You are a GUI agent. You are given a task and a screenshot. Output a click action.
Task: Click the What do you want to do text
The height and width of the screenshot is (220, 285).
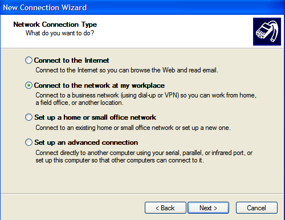pyautogui.click(x=60, y=33)
